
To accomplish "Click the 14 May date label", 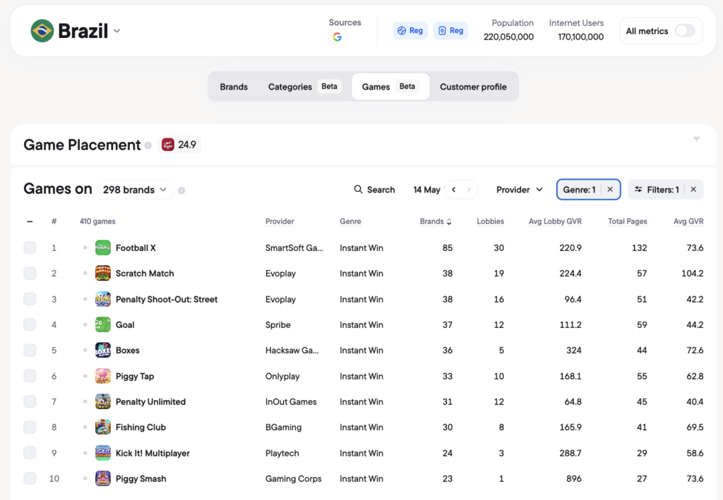I will (x=426, y=190).
